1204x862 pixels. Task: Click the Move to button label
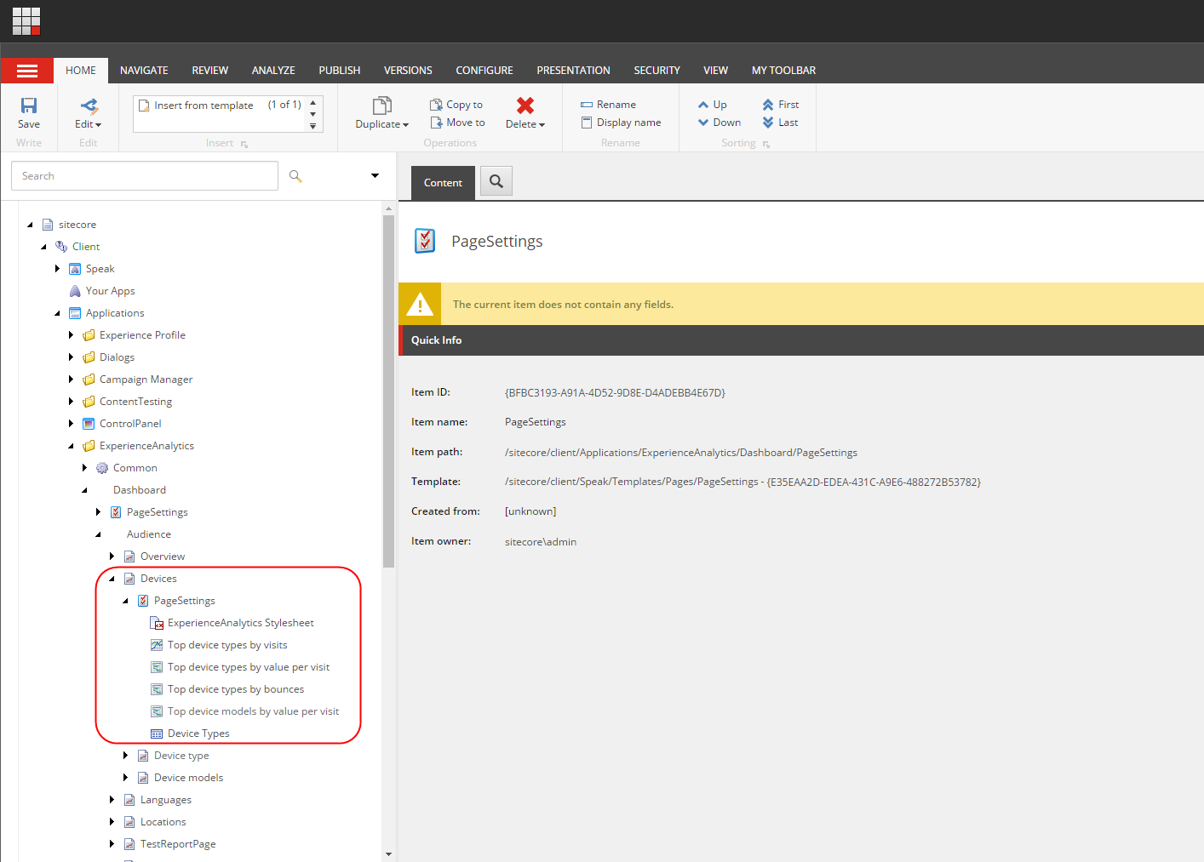[466, 123]
